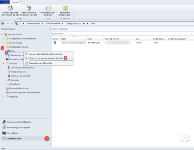This screenshot has width=194, height=150.
Task: Select Configuration du site folder
Action: (x=17, y=47)
